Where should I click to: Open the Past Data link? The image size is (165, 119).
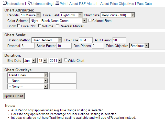click(x=144, y=4)
